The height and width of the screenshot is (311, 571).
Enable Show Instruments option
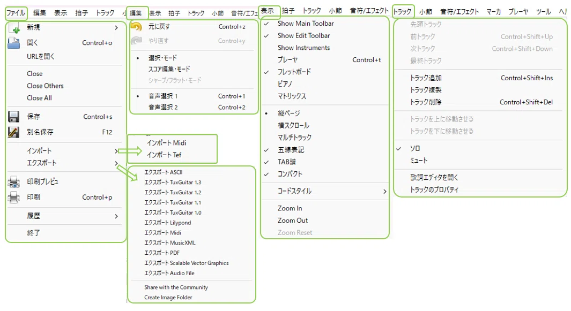[303, 48]
